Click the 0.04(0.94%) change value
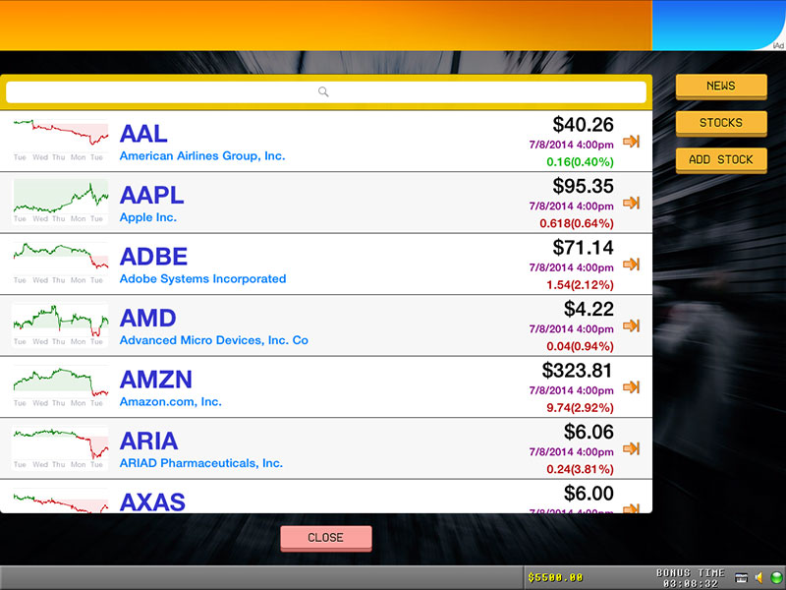786x590 pixels. [580, 347]
